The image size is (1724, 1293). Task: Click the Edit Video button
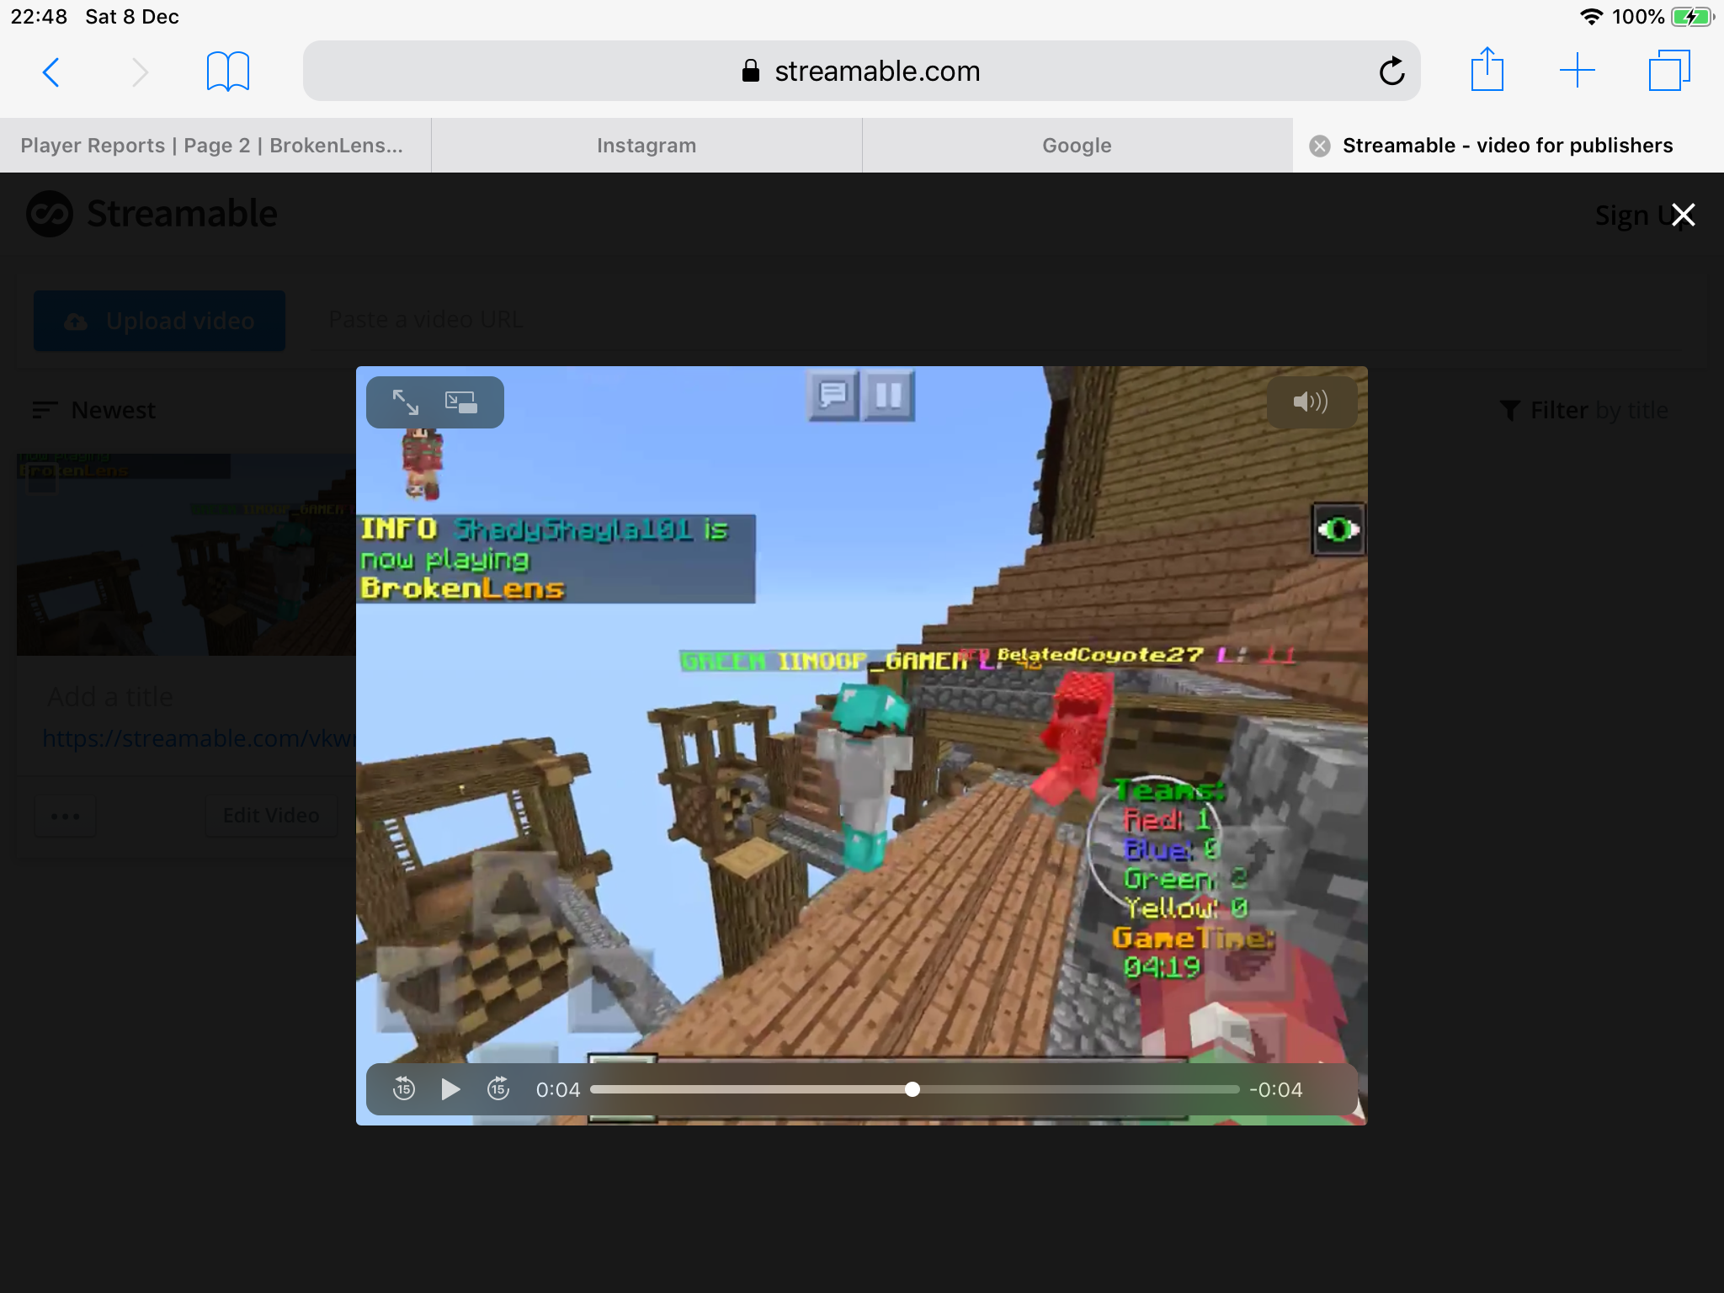[x=271, y=816]
